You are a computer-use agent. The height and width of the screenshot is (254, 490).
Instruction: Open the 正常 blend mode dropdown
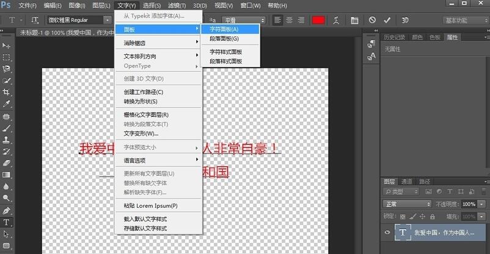point(407,204)
